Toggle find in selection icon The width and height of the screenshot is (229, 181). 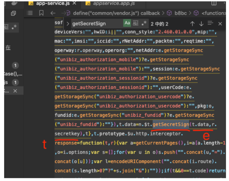tap(210, 23)
